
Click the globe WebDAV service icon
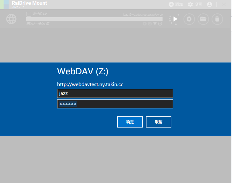coord(11,19)
